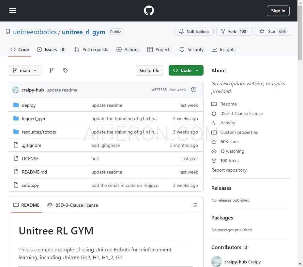303x267 pixels.
Task: Click the .gitignore file icon
Action: point(16,145)
